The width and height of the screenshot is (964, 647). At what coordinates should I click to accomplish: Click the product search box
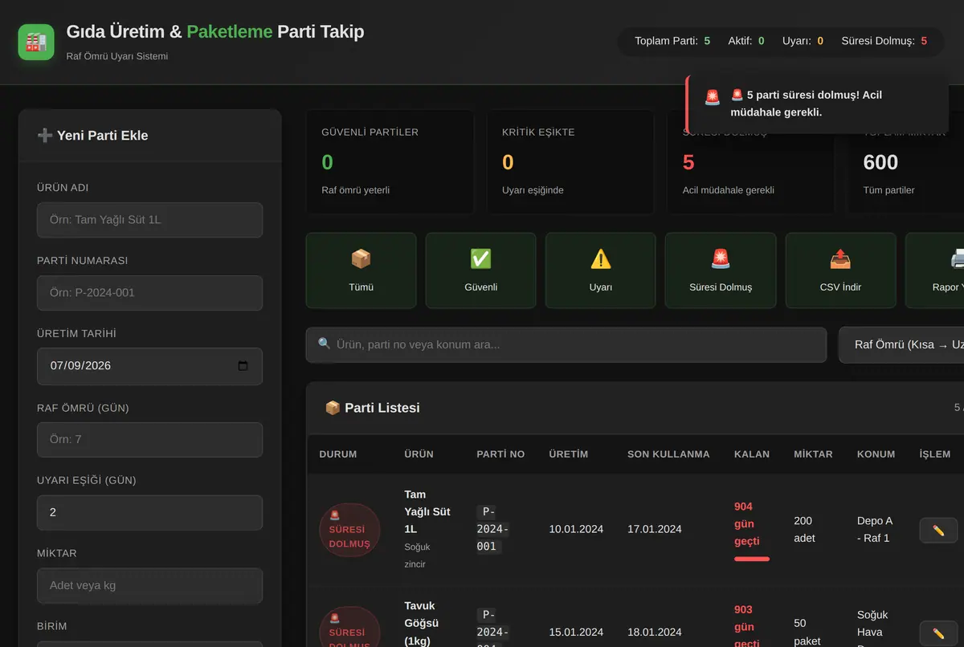pos(566,345)
